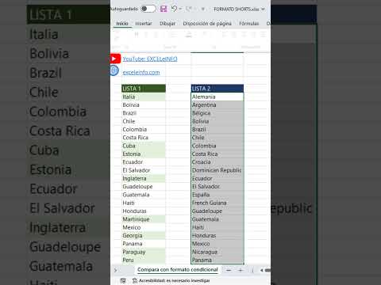The width and height of the screenshot is (381, 285).
Task: Select Haiti in Lista 2
Action: (217, 227)
